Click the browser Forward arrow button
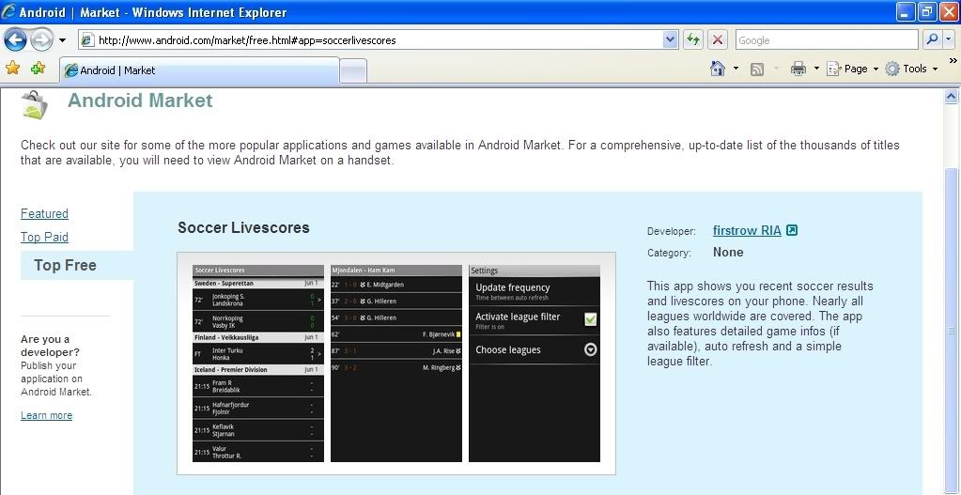Screen dimensions: 961x495 pyautogui.click(x=41, y=40)
